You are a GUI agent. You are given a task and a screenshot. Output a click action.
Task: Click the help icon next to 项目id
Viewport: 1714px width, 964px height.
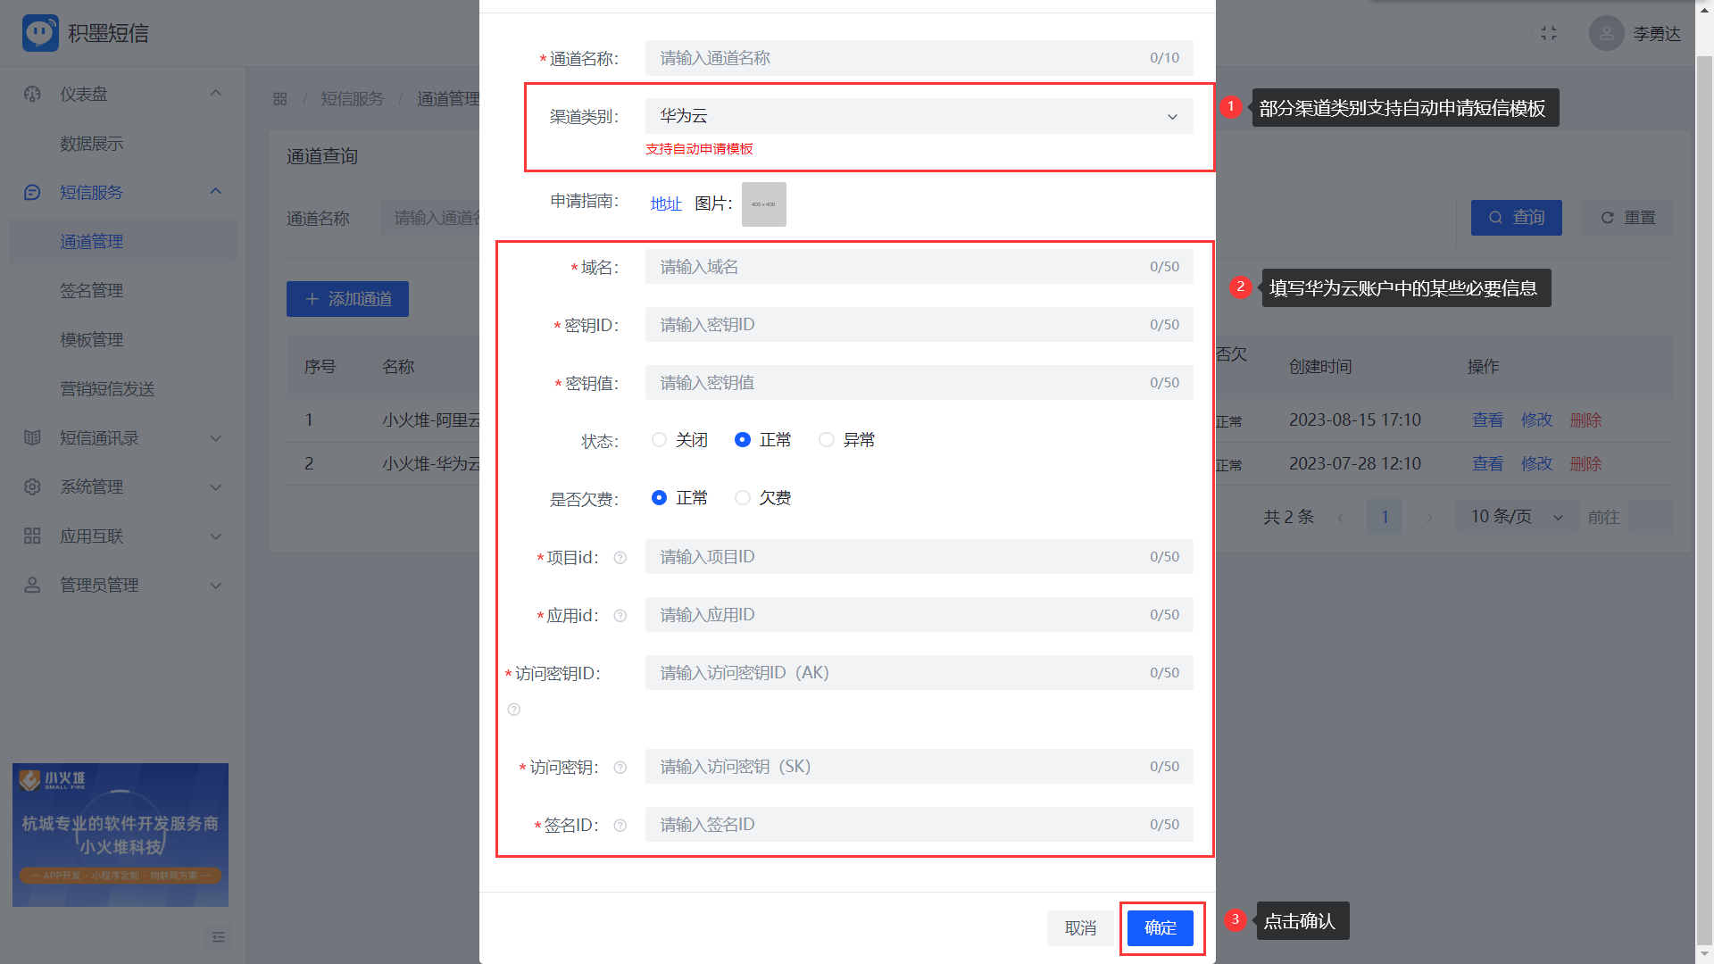click(x=620, y=558)
